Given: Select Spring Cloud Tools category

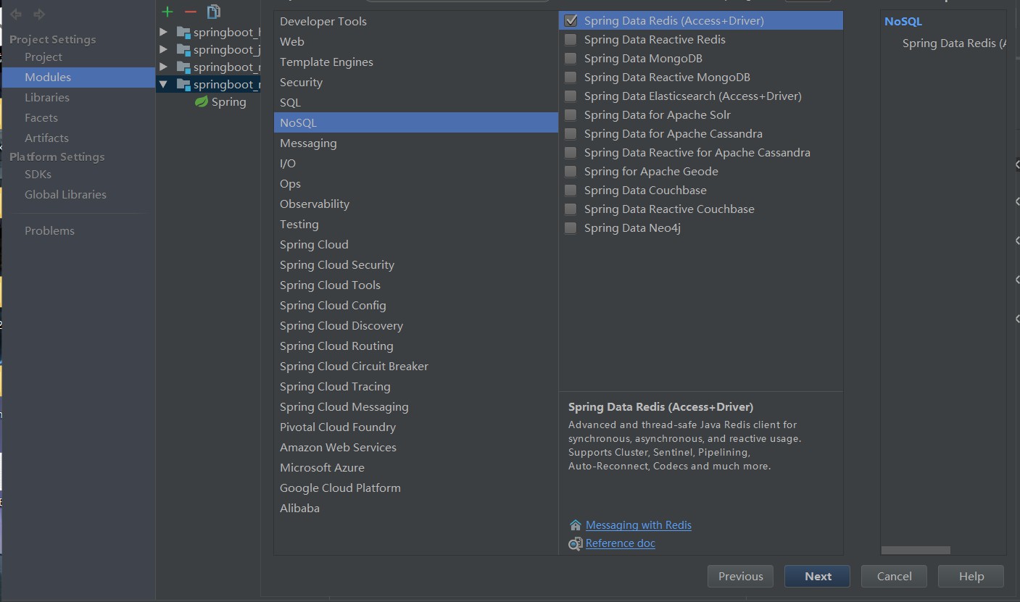Looking at the screenshot, I should (416, 285).
